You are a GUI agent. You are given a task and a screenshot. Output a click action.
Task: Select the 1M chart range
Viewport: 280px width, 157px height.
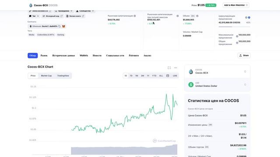tap(136, 75)
